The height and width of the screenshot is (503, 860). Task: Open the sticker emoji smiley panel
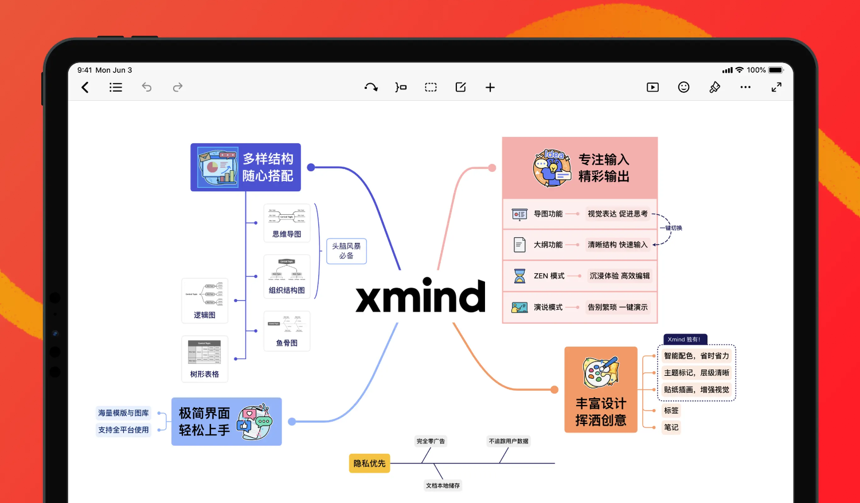click(x=683, y=87)
